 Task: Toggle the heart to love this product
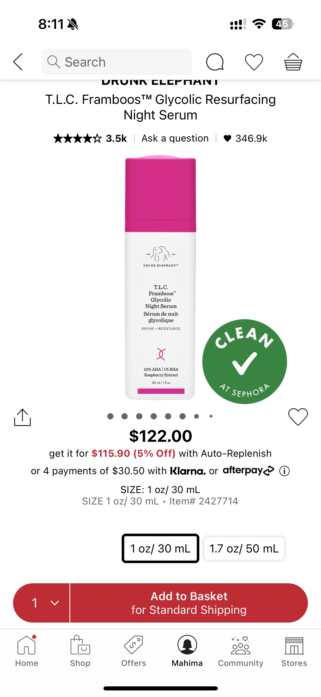coord(298,417)
